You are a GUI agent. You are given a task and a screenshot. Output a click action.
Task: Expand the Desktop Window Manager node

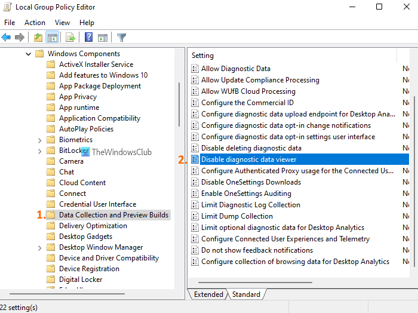click(x=39, y=247)
